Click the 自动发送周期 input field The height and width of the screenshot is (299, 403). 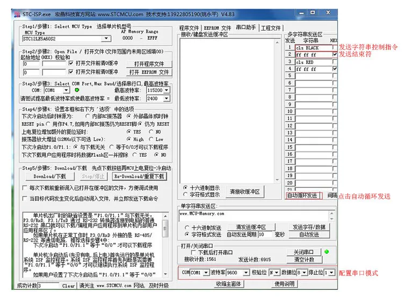pyautogui.click(x=265, y=235)
